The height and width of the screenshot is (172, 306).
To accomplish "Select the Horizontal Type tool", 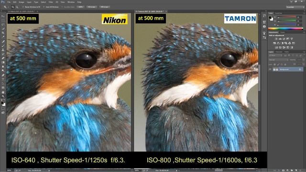I will [x=3, y=79].
